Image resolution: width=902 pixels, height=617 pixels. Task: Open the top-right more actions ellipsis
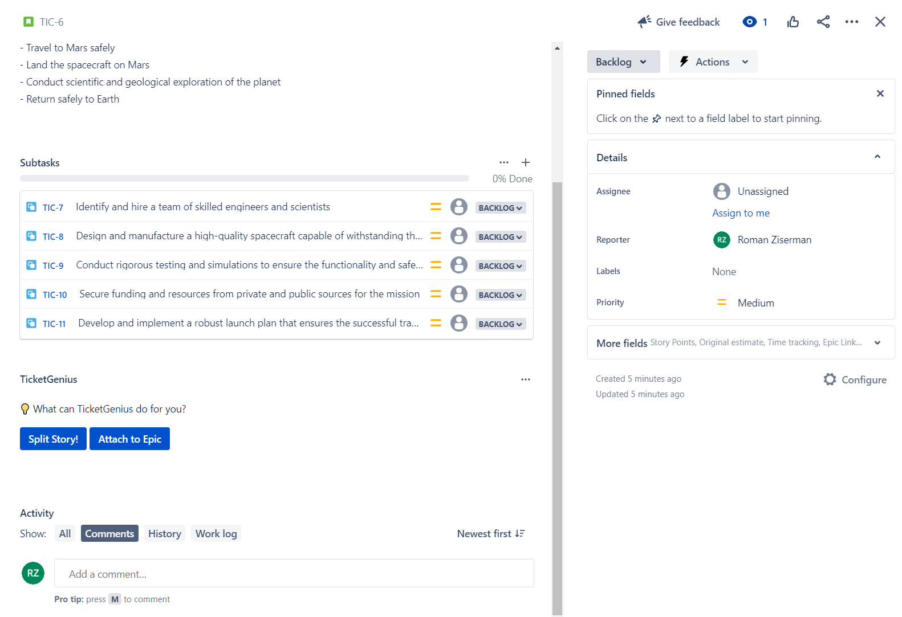pyautogui.click(x=852, y=22)
